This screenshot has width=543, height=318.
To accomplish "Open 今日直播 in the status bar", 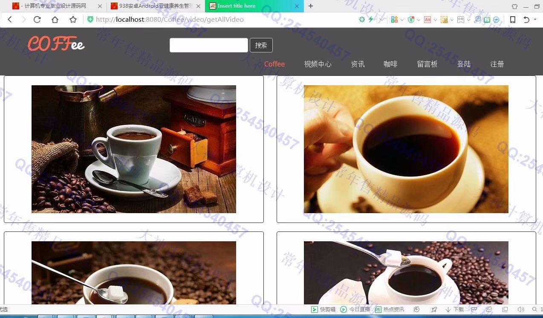I will (355, 309).
